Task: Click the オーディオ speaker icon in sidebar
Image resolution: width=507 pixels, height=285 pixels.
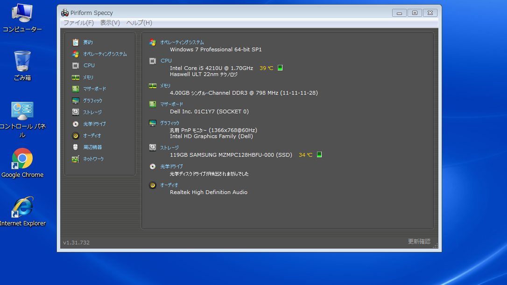Action: 75,136
